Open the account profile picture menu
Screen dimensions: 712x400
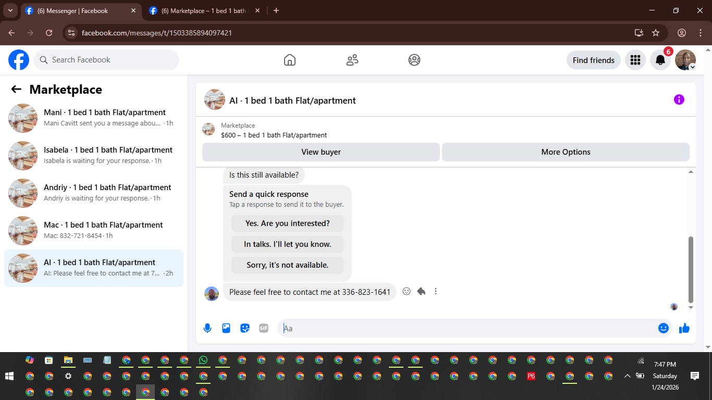tap(685, 60)
